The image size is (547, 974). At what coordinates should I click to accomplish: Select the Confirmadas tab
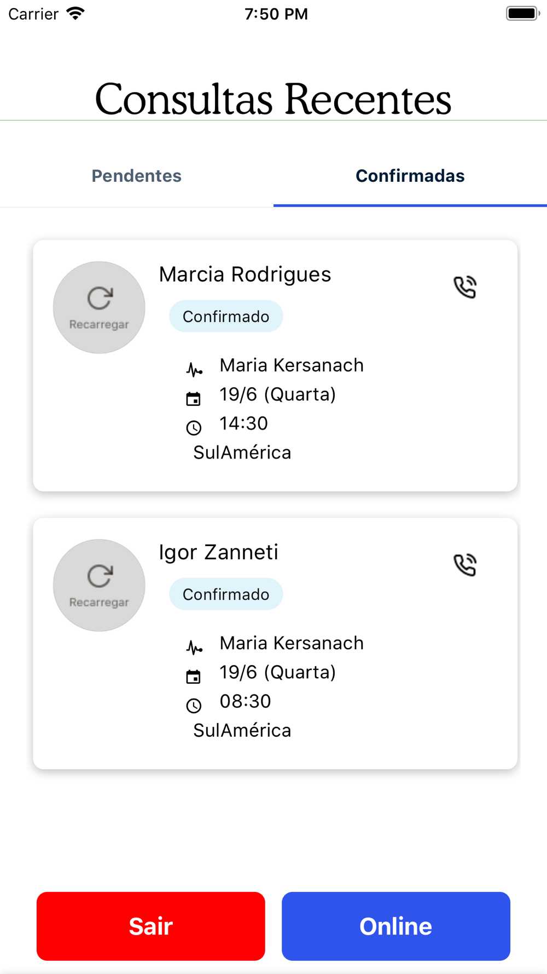[410, 176]
